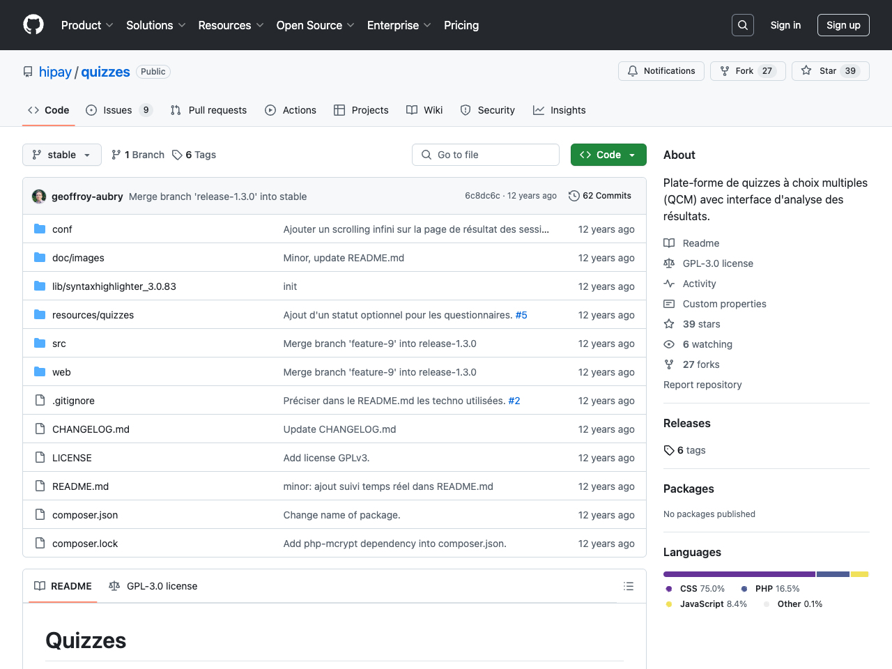The height and width of the screenshot is (669, 892).
Task: Click the CHANGELOG.md file icon
Action: (x=40, y=429)
